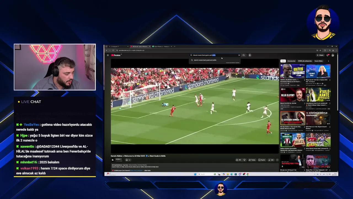This screenshot has height=199, width=353.
Task: Click the volkan1993 username in live chat
Action: (29, 168)
